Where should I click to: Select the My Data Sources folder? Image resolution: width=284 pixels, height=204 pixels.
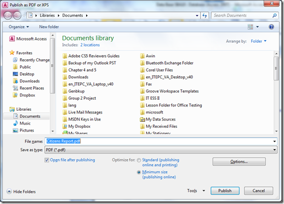[x=158, y=119]
